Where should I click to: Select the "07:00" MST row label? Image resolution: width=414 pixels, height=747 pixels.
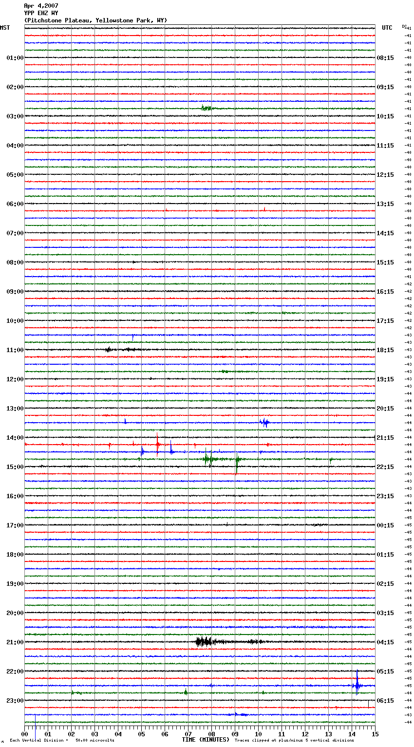coord(15,233)
